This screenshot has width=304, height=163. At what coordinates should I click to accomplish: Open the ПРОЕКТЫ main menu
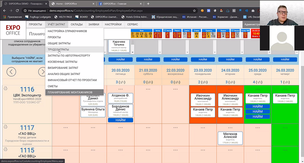point(35,24)
